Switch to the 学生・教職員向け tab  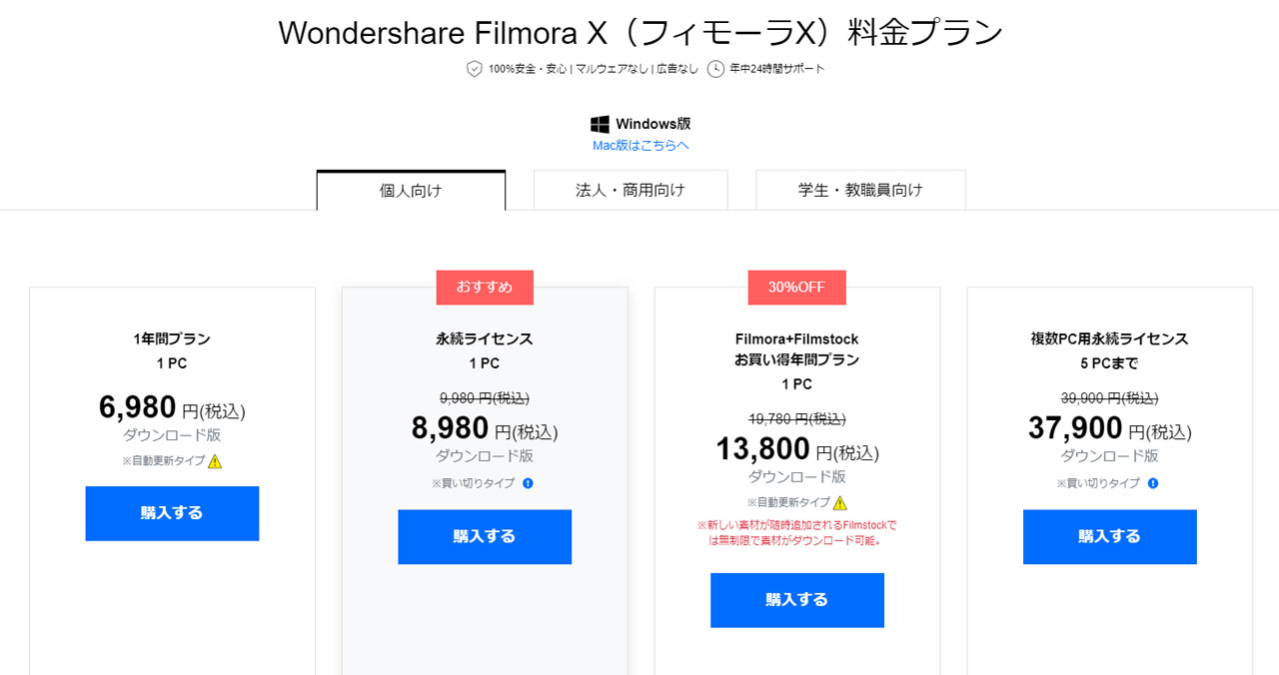860,190
